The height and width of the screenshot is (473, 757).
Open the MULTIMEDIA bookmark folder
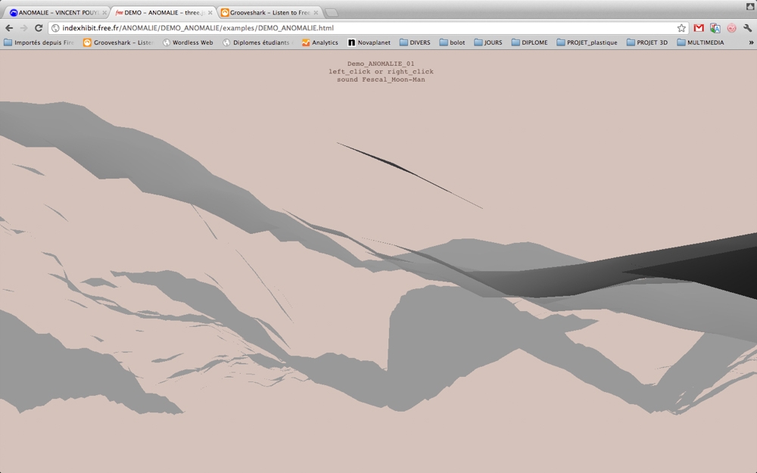pyautogui.click(x=700, y=43)
